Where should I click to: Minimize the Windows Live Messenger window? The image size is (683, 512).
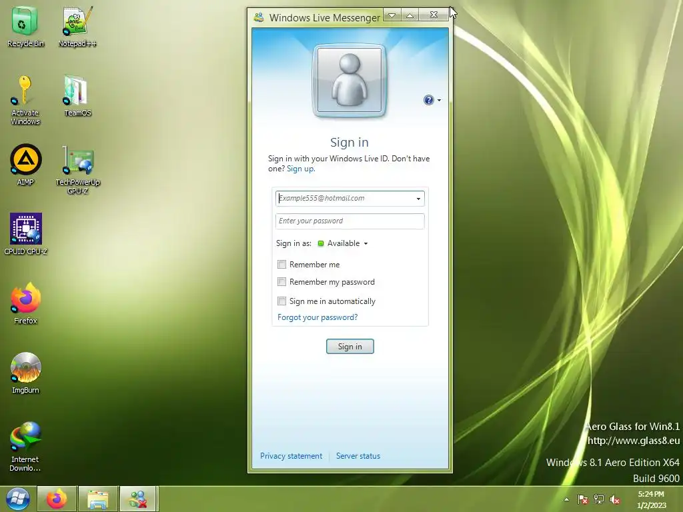392,15
